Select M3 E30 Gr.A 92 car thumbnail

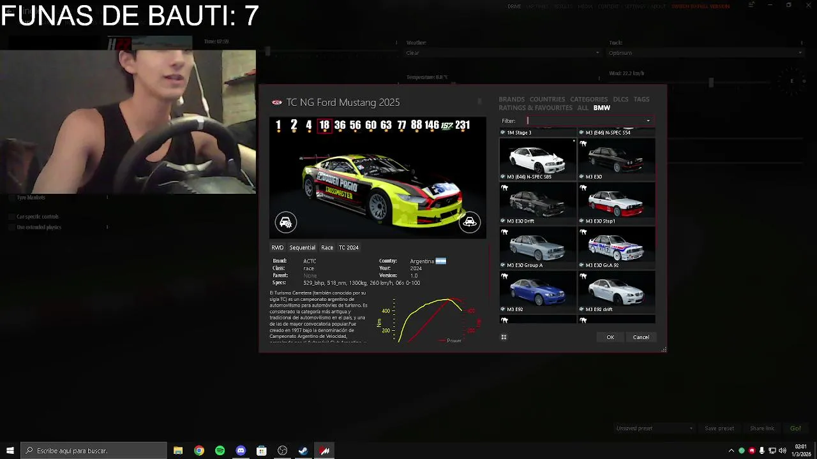(617, 248)
